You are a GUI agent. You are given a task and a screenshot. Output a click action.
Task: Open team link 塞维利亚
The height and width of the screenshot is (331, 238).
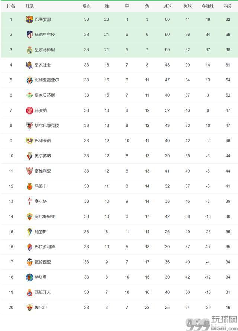click(43, 171)
